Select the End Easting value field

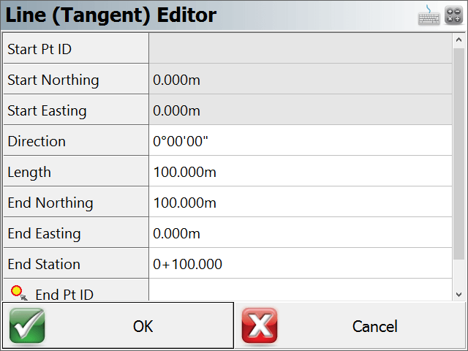(301, 233)
